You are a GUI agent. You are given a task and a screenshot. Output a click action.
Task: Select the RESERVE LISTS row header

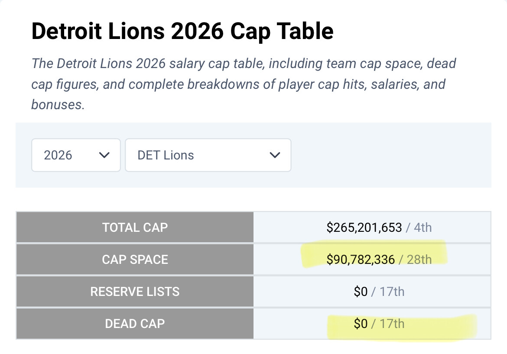pyautogui.click(x=135, y=292)
